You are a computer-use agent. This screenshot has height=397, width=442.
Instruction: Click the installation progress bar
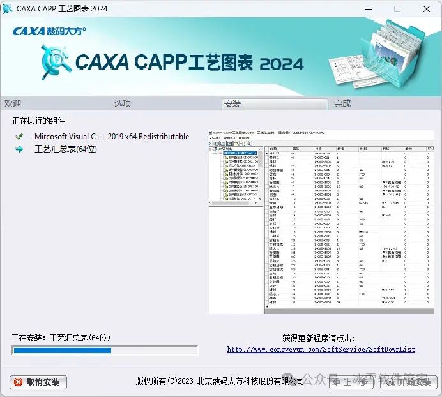pos(105,350)
